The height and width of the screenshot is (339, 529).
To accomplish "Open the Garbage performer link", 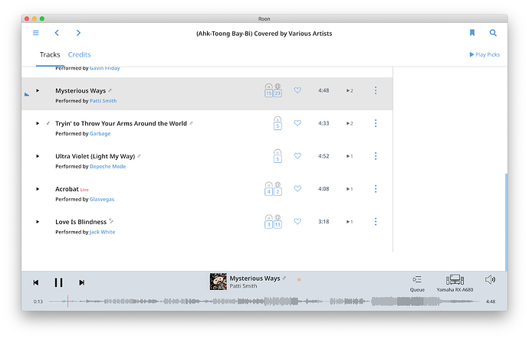I will (x=100, y=134).
